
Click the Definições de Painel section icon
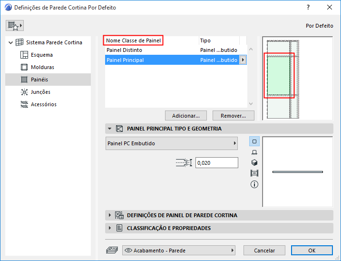coord(119,215)
